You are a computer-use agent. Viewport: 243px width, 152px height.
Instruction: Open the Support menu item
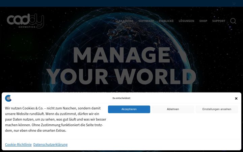[x=219, y=21]
